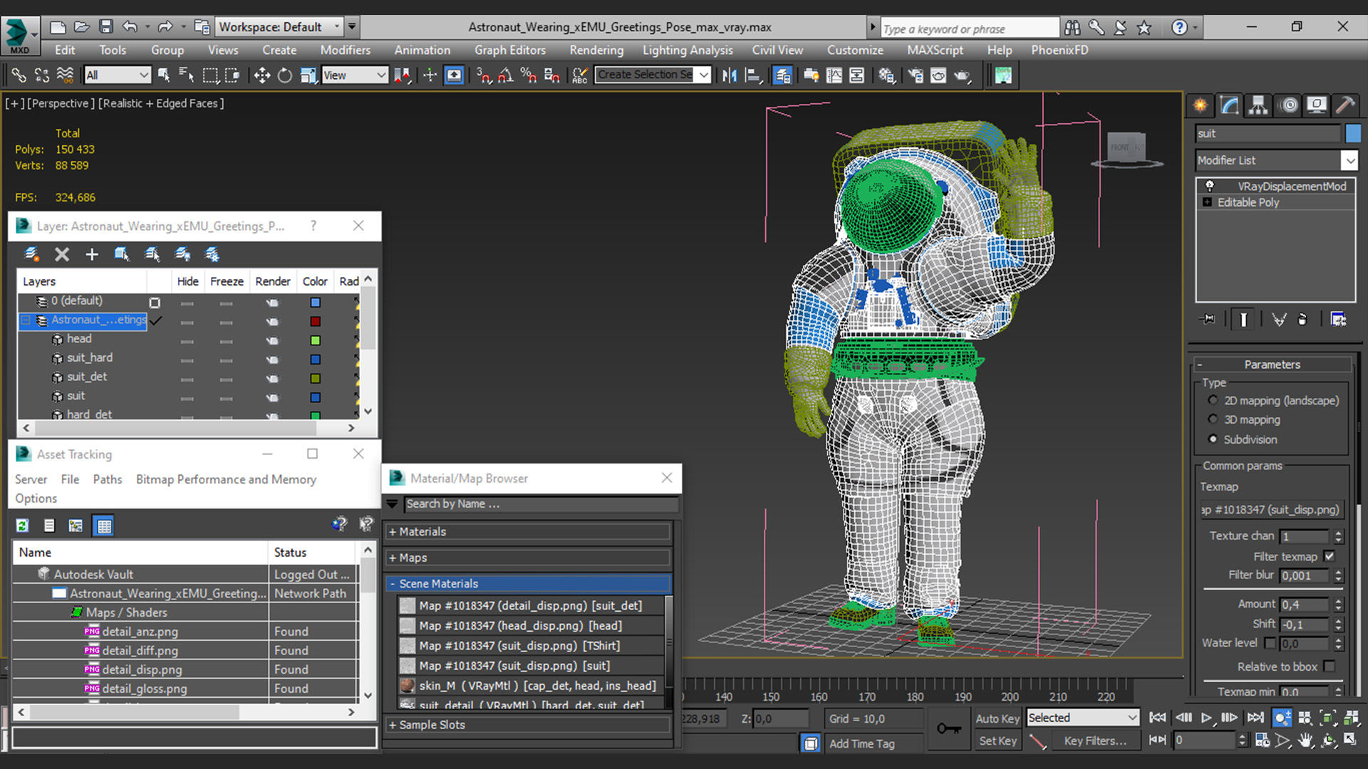Click the suit_disp.png Texmap button
This screenshot has width=1368, height=769.
1272,510
